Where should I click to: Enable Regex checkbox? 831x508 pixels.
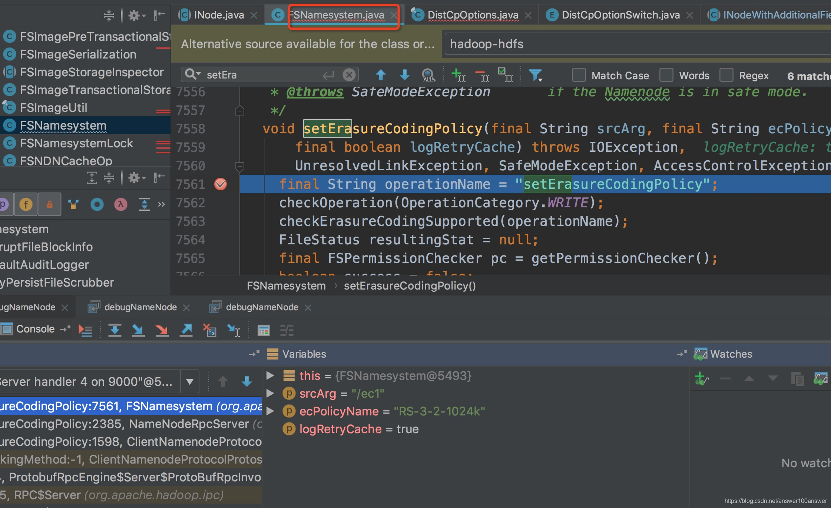coord(726,75)
